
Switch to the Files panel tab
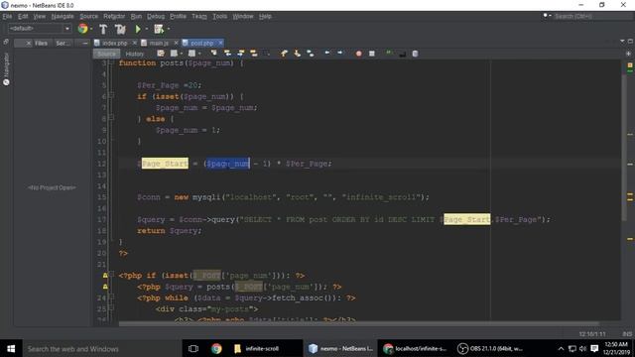41,44
